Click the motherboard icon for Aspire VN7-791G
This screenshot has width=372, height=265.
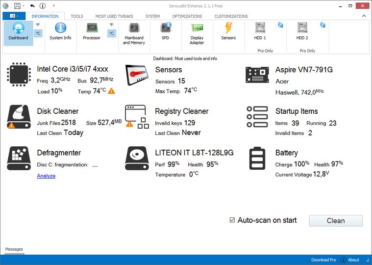(257, 75)
